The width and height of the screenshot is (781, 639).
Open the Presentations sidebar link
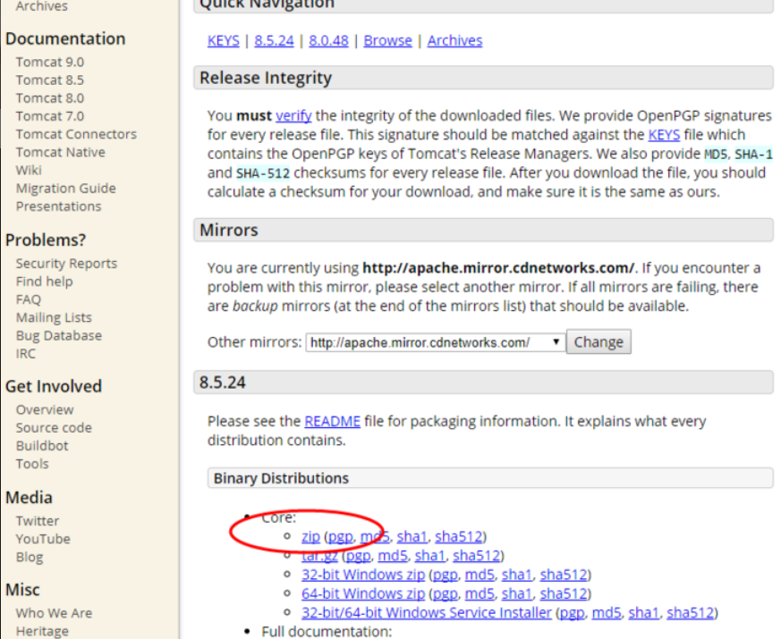tap(58, 206)
